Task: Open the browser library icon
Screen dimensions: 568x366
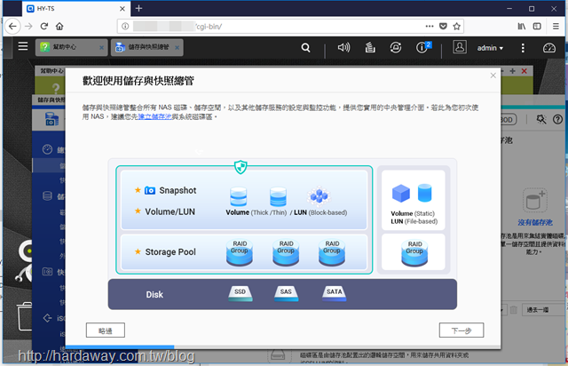Action: [522, 26]
